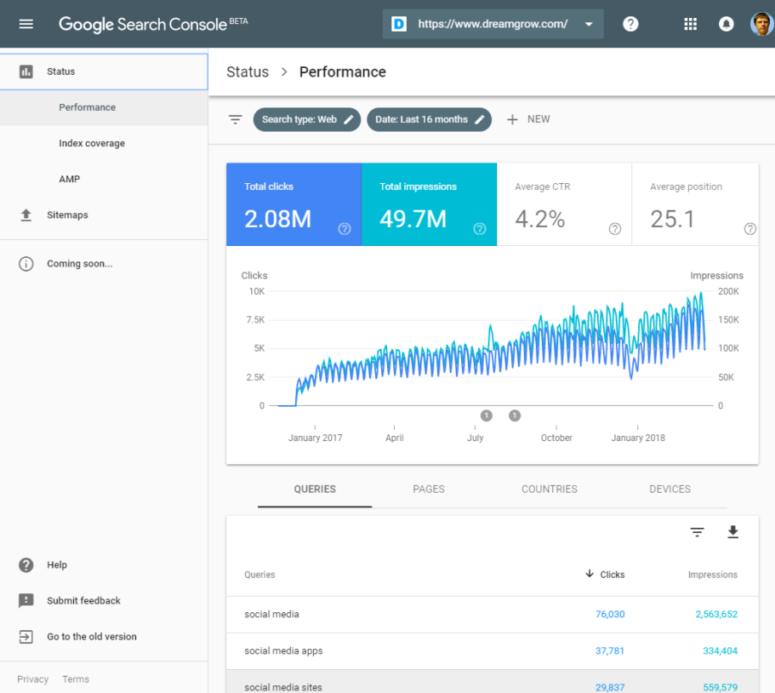This screenshot has width=775, height=693.
Task: Open the property selector dropdown
Action: coord(493,24)
